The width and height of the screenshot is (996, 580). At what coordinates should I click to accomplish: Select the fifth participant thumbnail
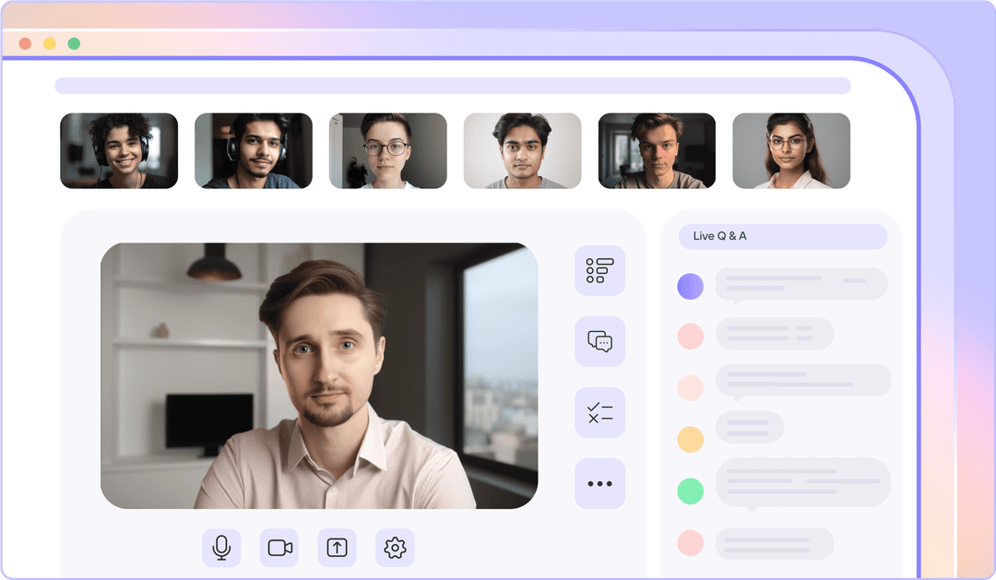click(657, 150)
